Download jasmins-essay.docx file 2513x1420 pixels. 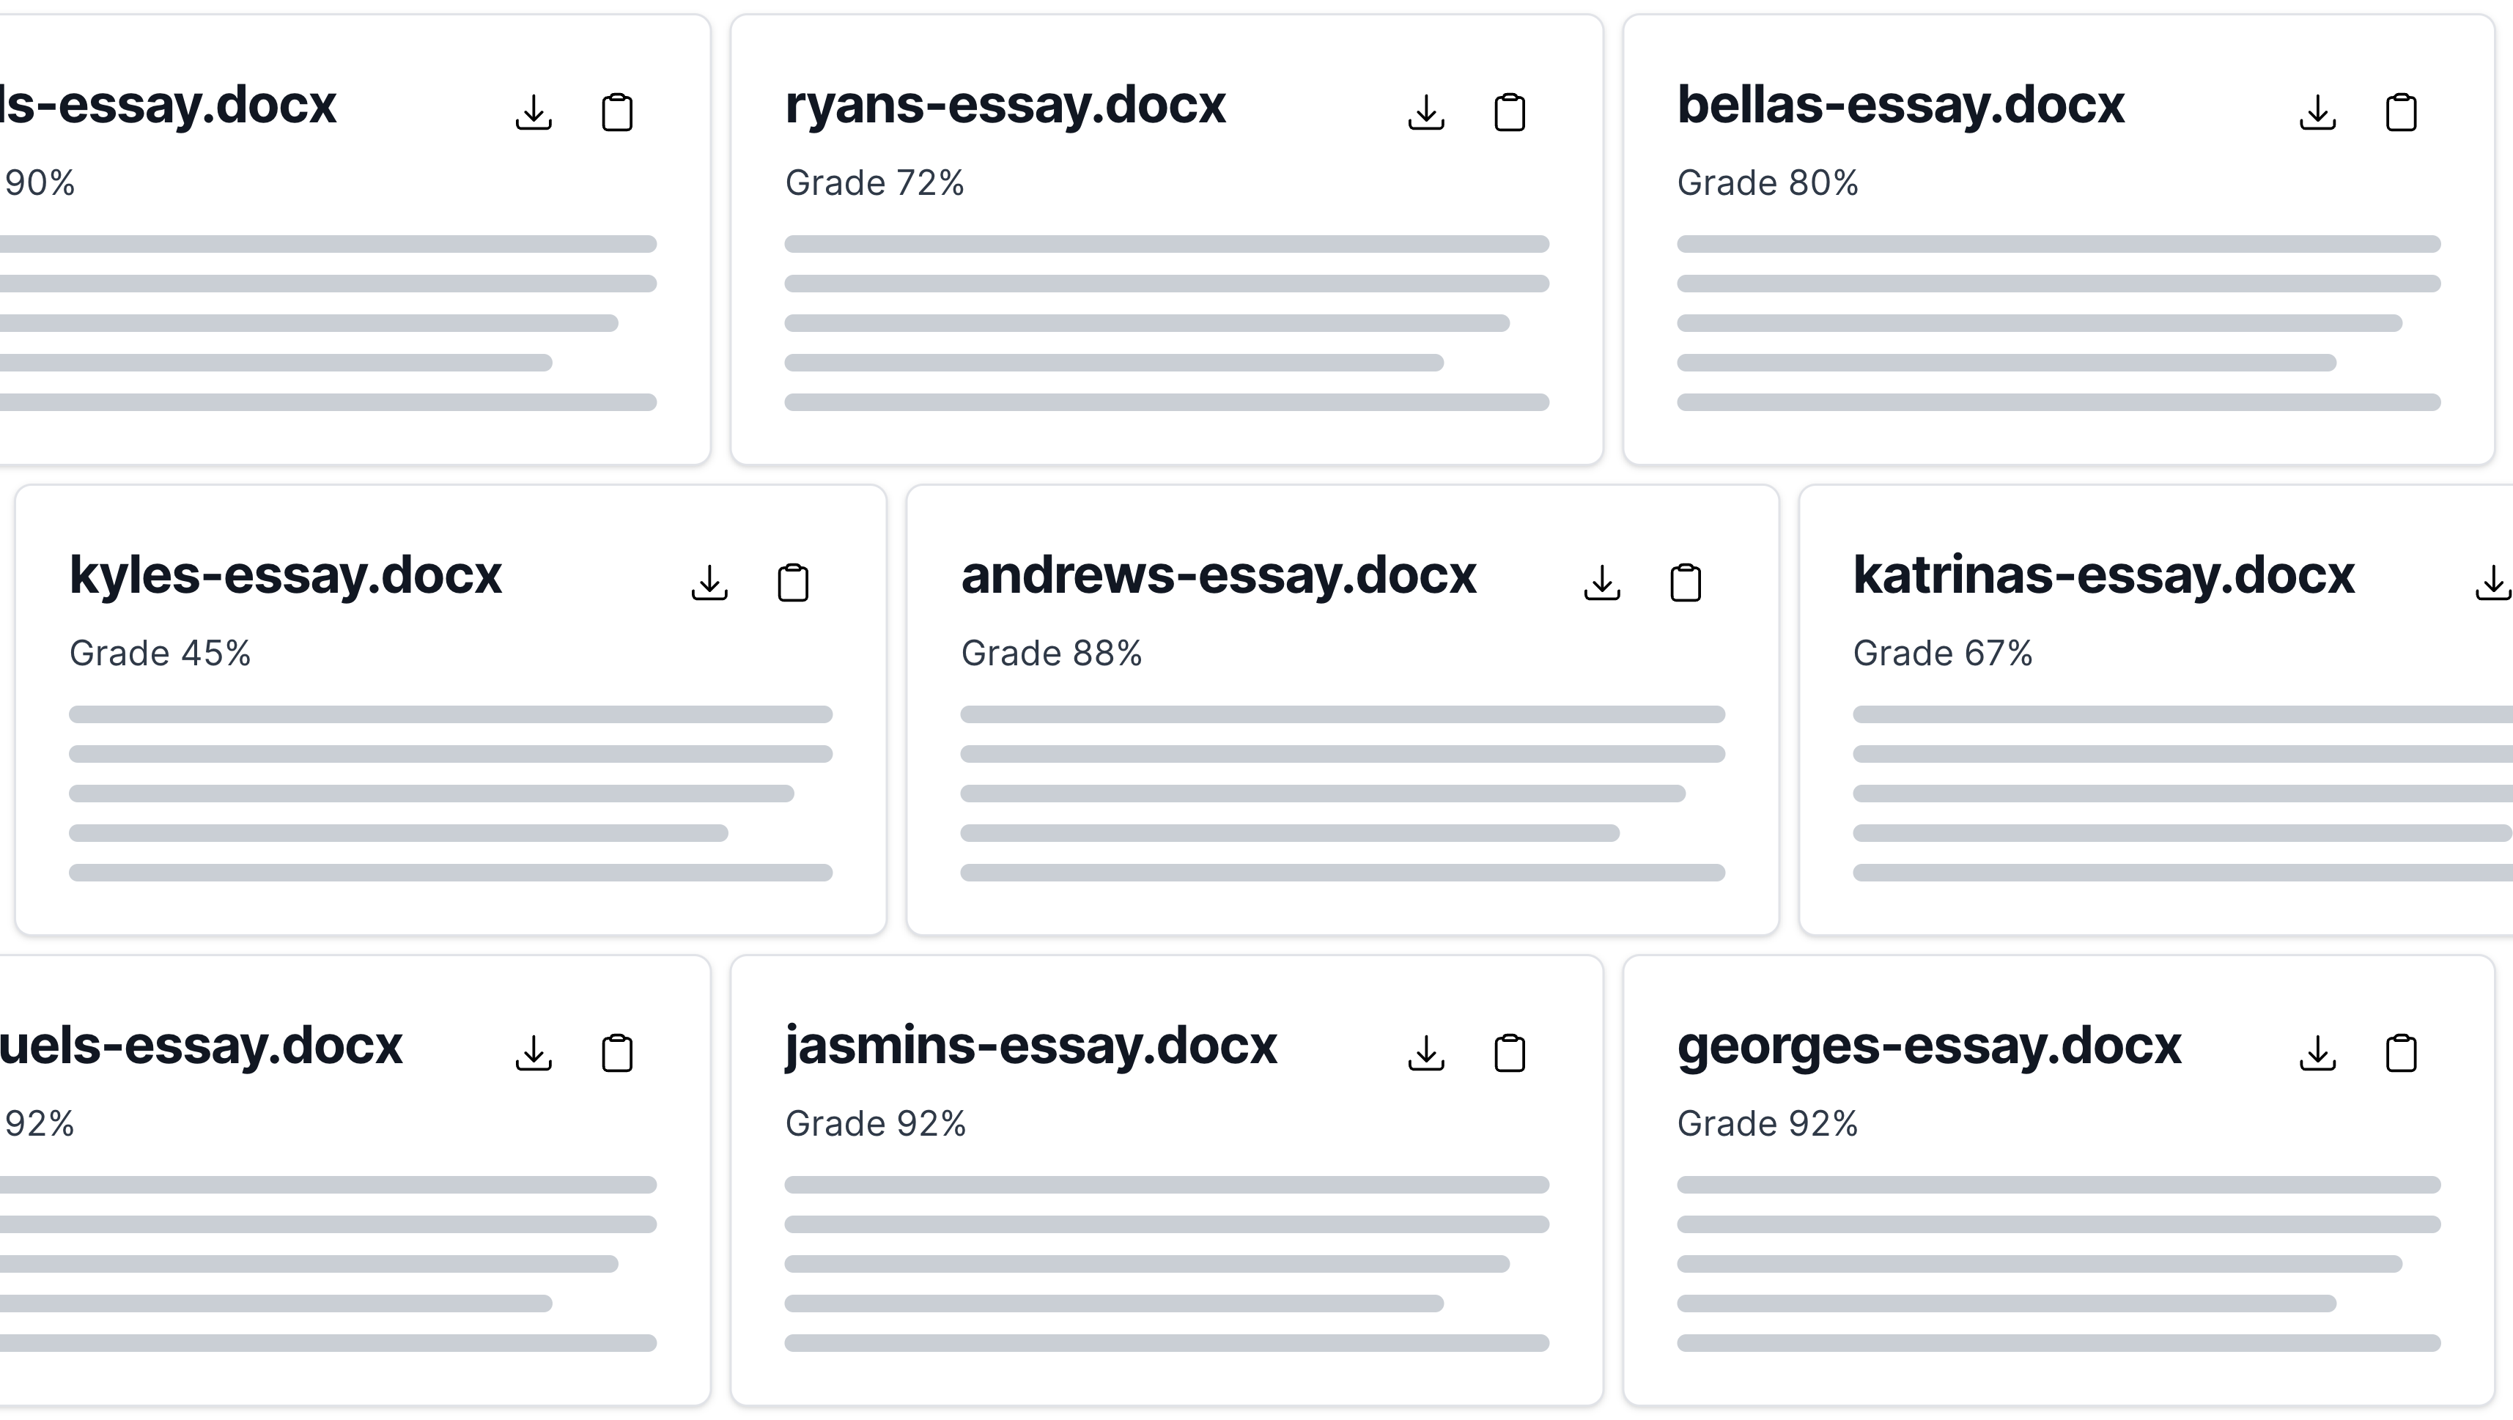click(1426, 1054)
